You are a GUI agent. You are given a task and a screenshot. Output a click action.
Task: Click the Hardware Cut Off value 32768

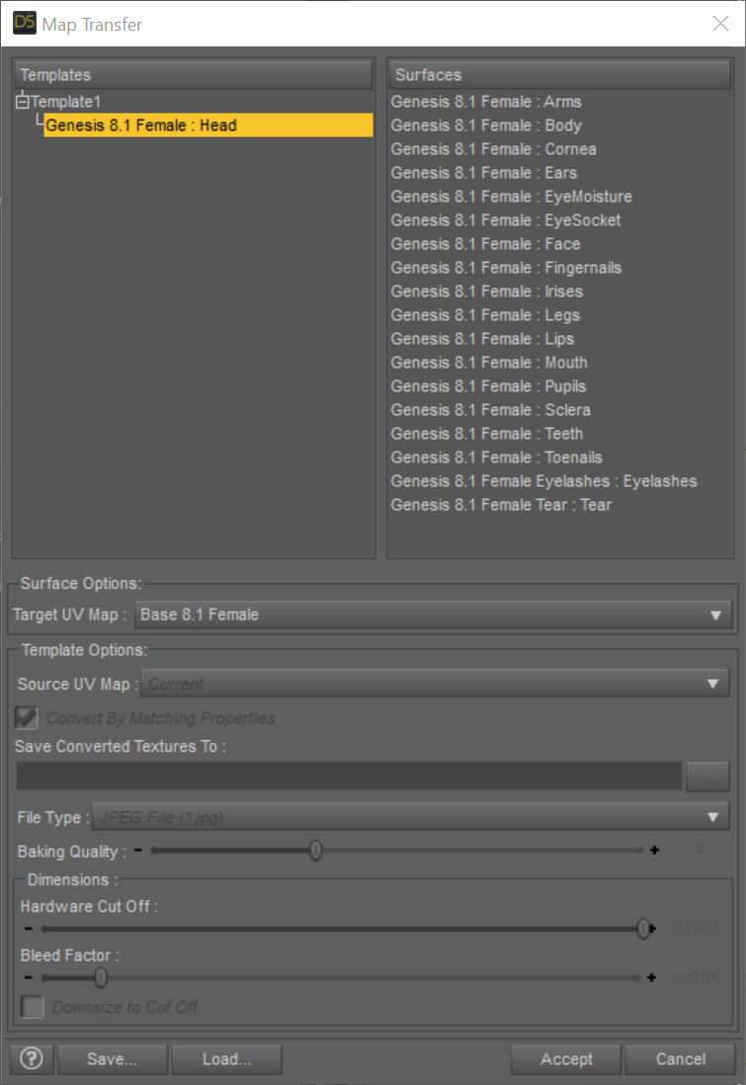click(x=697, y=929)
